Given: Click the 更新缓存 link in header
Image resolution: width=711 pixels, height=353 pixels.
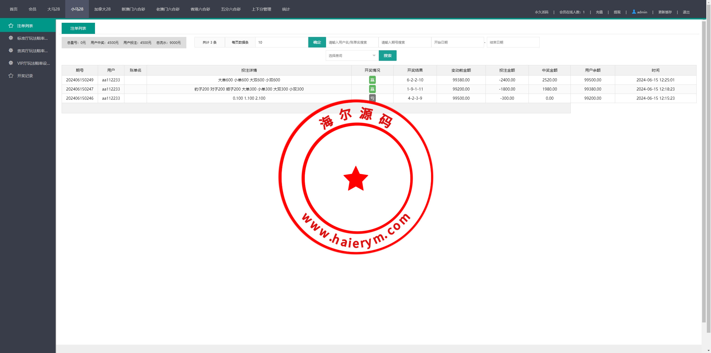Looking at the screenshot, I should 665,12.
